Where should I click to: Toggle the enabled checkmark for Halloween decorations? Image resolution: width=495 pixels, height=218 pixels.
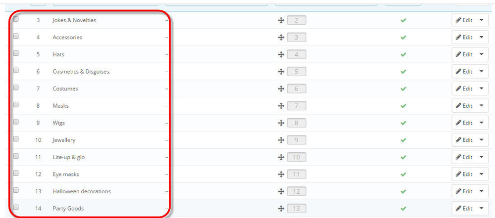click(x=403, y=191)
